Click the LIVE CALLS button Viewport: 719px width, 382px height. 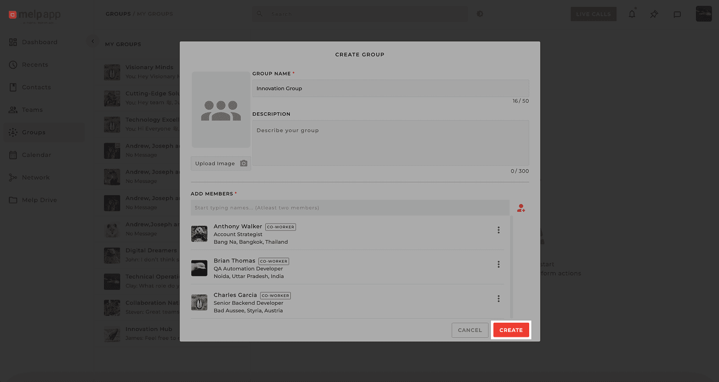tap(593, 14)
